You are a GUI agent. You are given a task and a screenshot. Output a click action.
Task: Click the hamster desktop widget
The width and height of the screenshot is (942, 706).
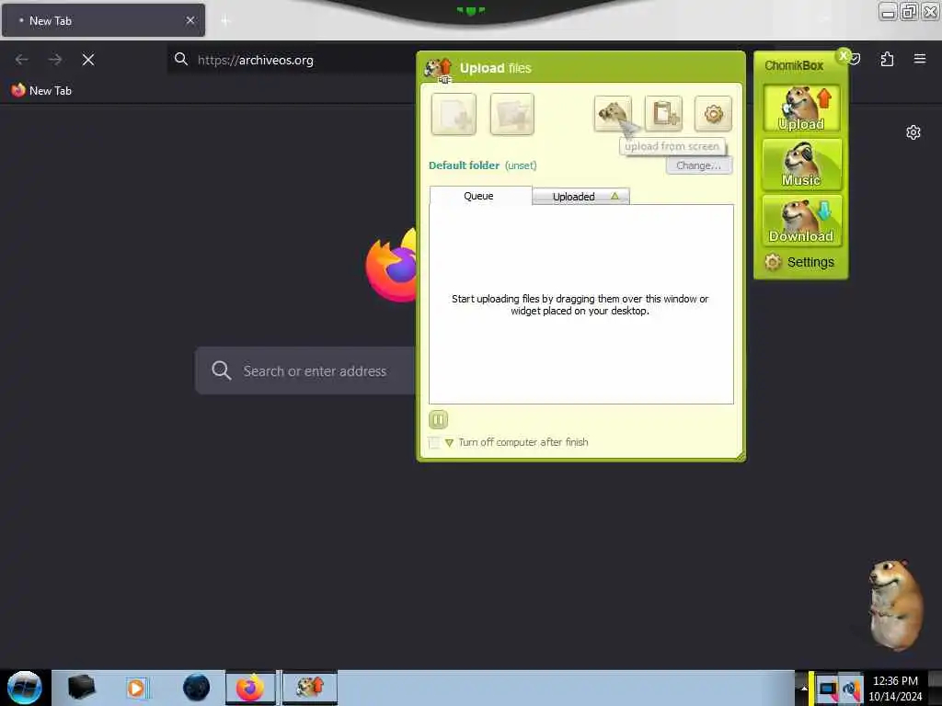tap(896, 604)
